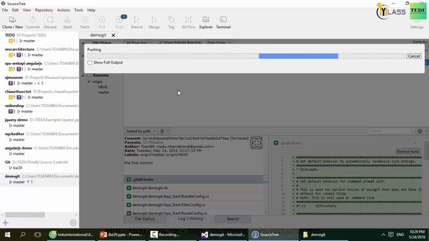
Task: Click the Branch toolbar icon
Action: tap(137, 22)
